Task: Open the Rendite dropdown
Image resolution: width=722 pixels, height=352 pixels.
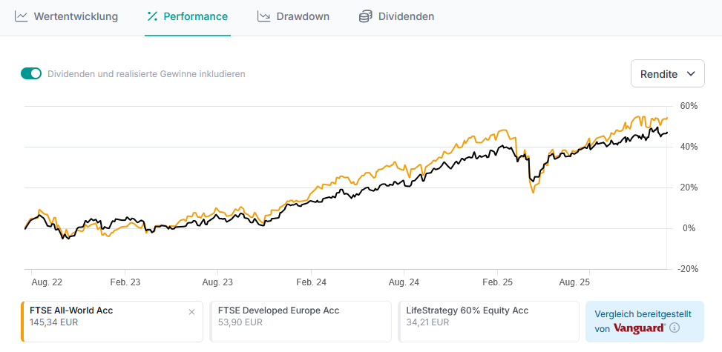Action: tap(667, 74)
